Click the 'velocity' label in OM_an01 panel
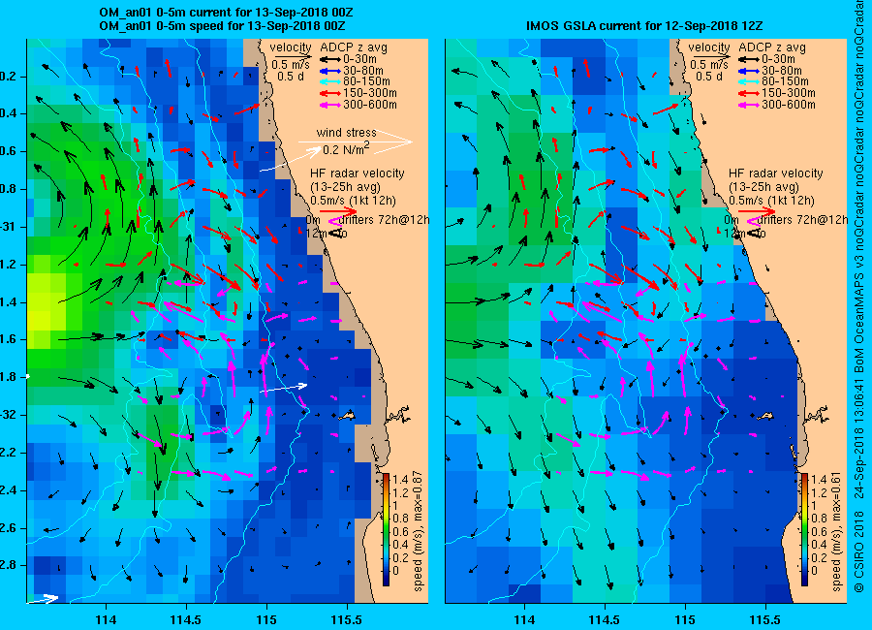Image resolution: width=872 pixels, height=630 pixels. pyautogui.click(x=291, y=47)
